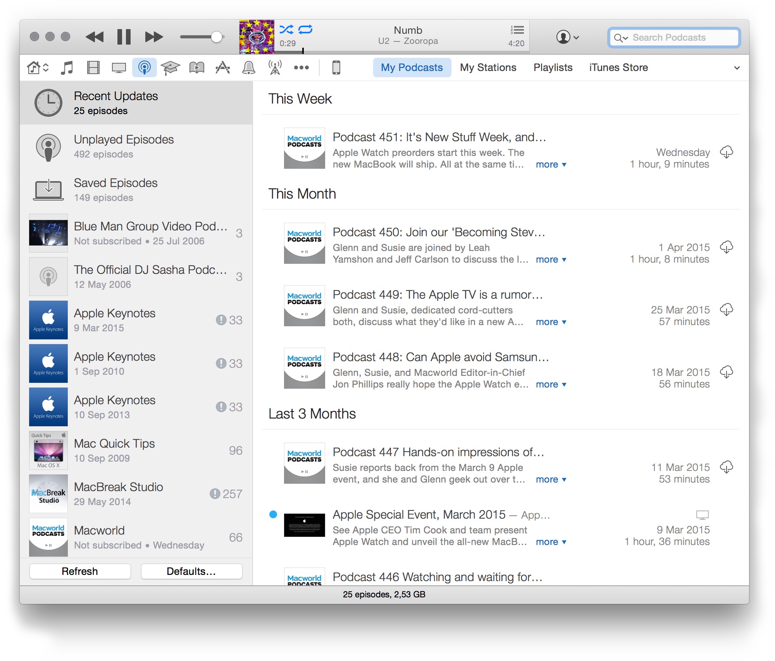Toggle shuffle mode
This screenshot has height=661, width=775.
(286, 29)
